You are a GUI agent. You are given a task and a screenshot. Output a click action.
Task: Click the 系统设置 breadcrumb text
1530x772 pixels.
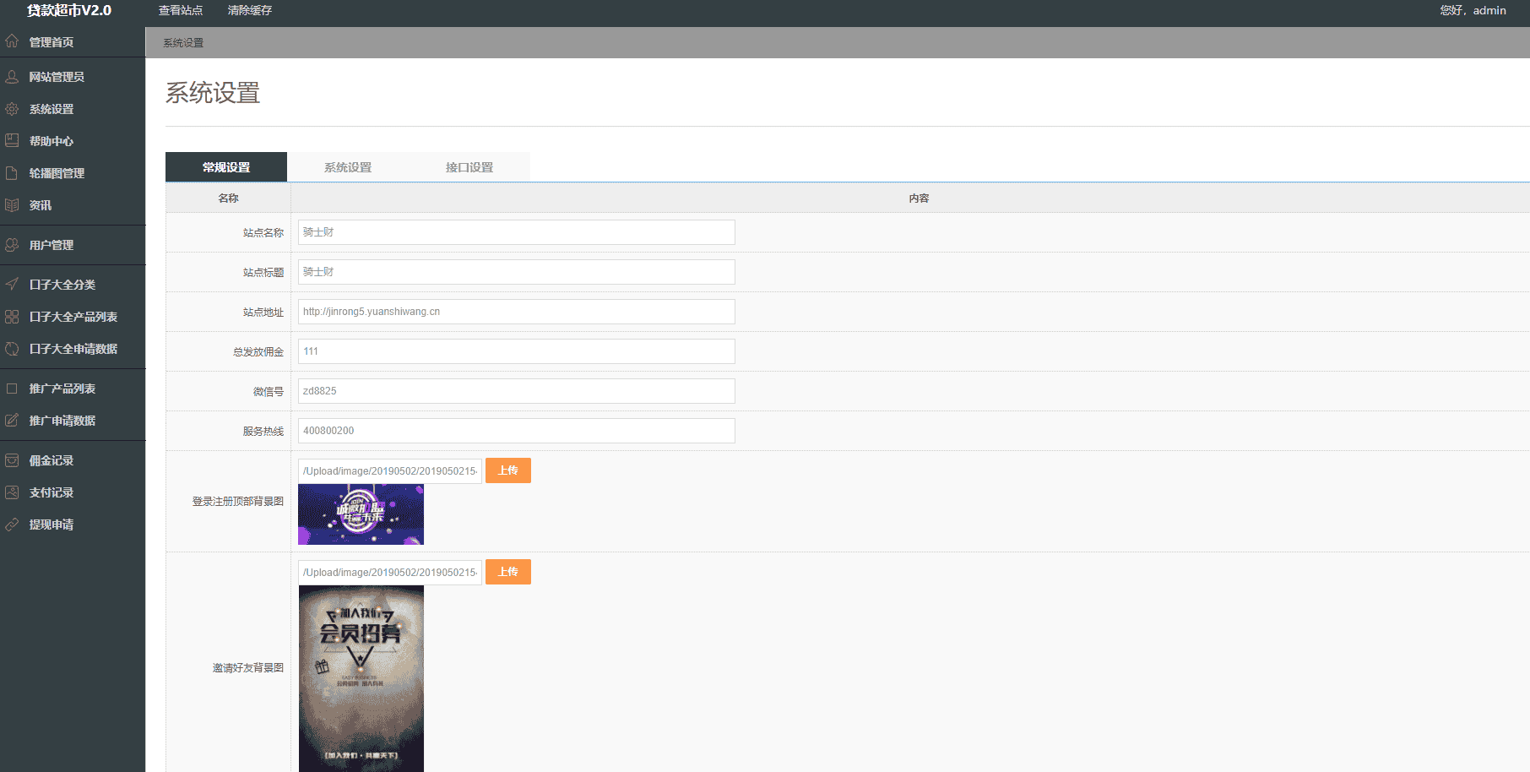[x=183, y=43]
